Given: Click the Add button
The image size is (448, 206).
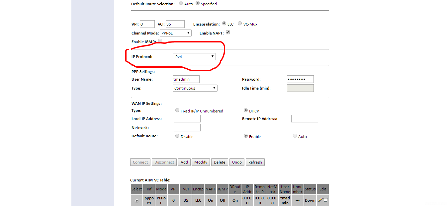Looking at the screenshot, I should coord(184,162).
